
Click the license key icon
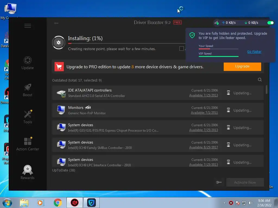219,182
